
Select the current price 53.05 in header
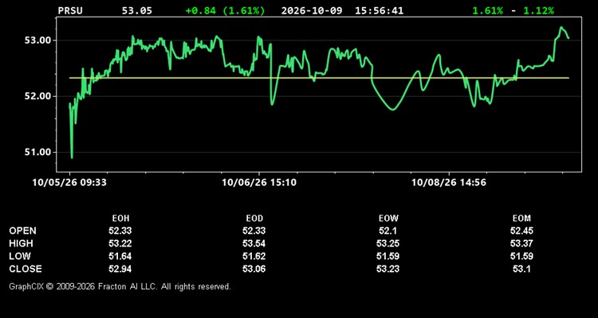[x=136, y=10]
